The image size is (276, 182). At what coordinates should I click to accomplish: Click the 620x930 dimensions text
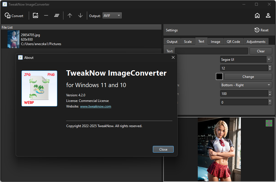(x=27, y=39)
